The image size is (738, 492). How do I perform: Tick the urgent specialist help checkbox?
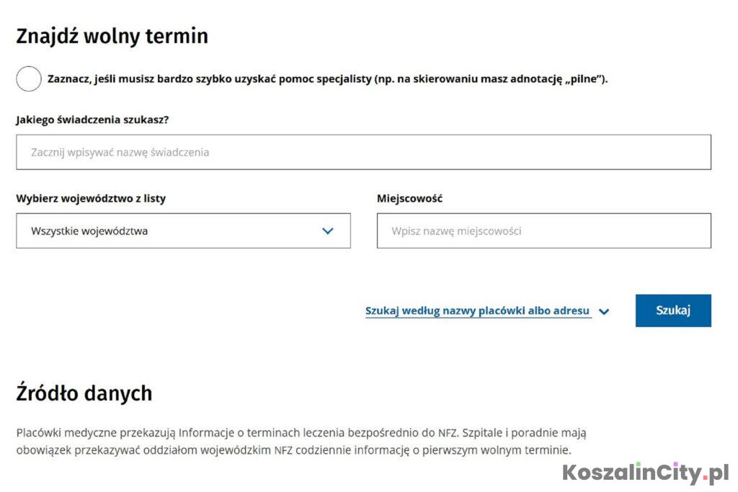29,79
